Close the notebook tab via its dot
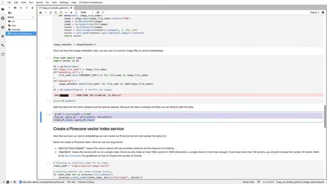 [x=72, y=8]
